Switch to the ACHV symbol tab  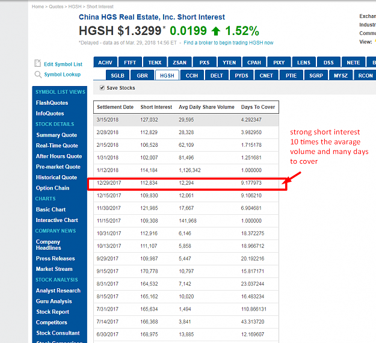105,63
